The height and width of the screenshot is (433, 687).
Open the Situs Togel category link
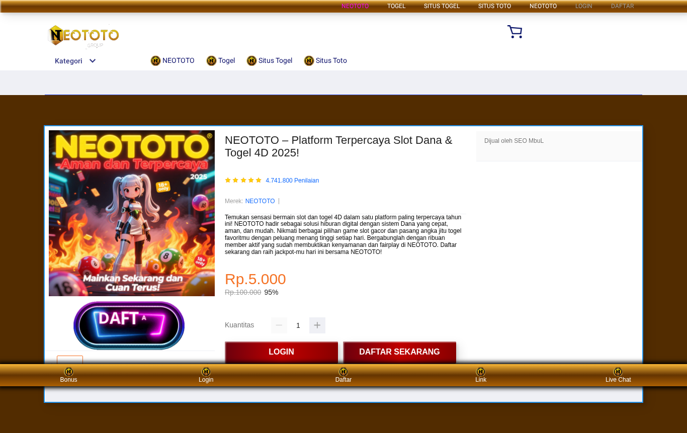click(270, 60)
